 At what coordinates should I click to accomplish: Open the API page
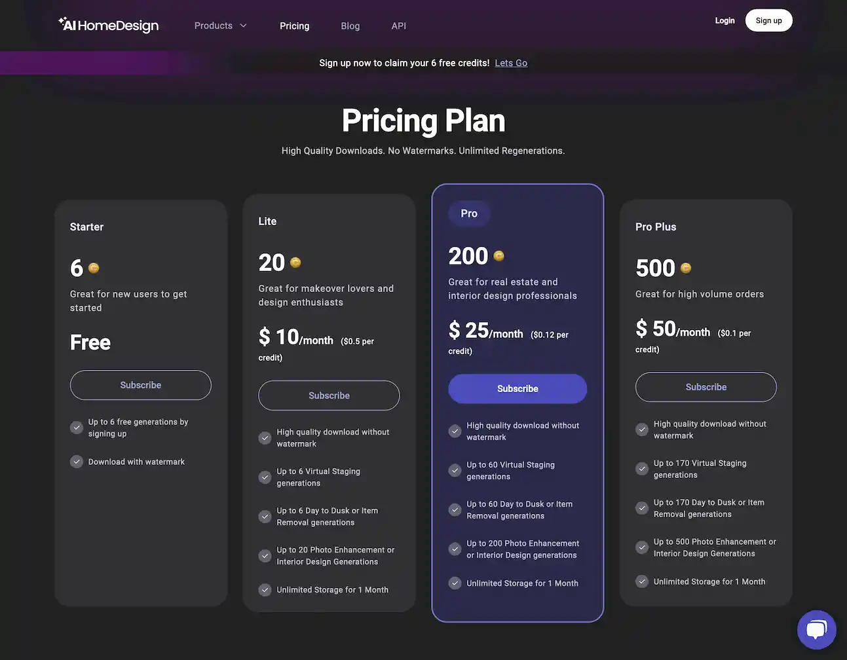[x=398, y=26]
